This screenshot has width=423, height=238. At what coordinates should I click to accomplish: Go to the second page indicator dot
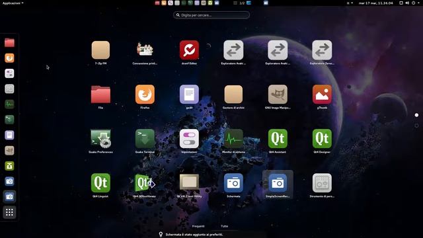pos(416,126)
